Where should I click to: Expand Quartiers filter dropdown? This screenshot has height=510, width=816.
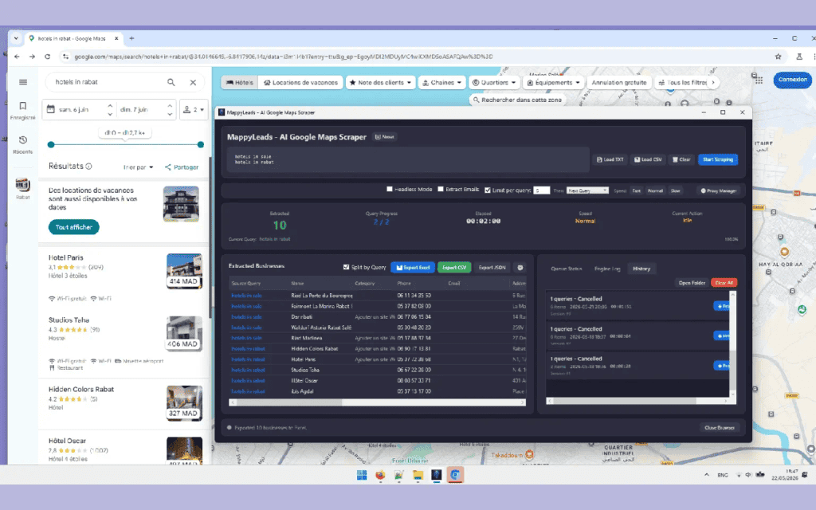494,82
